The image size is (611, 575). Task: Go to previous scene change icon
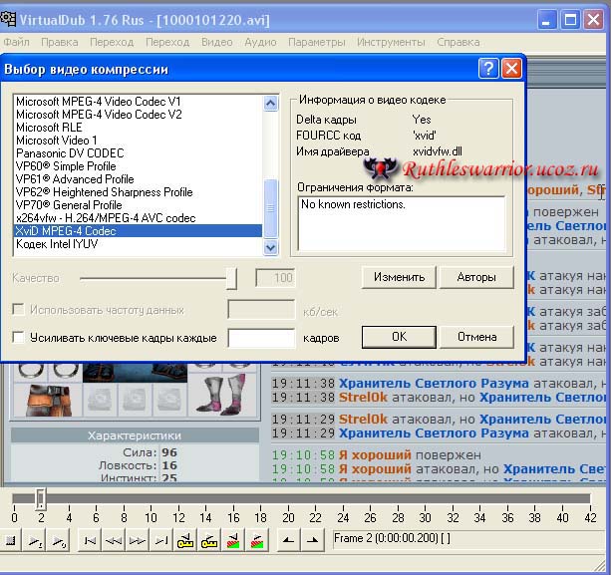233,540
